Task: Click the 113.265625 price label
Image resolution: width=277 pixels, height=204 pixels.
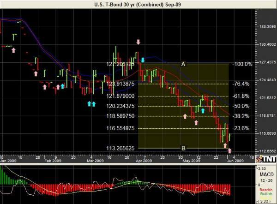Action: 120,148
